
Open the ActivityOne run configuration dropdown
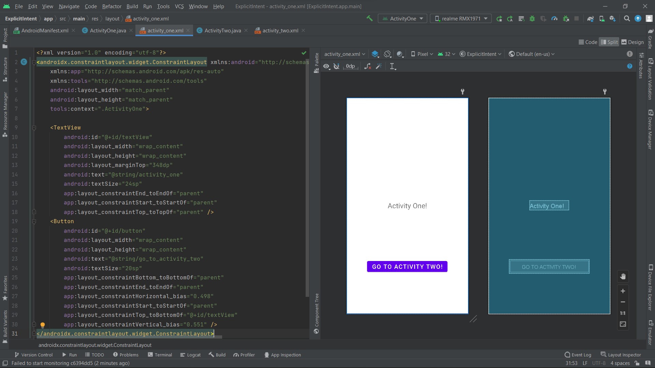[403, 18]
